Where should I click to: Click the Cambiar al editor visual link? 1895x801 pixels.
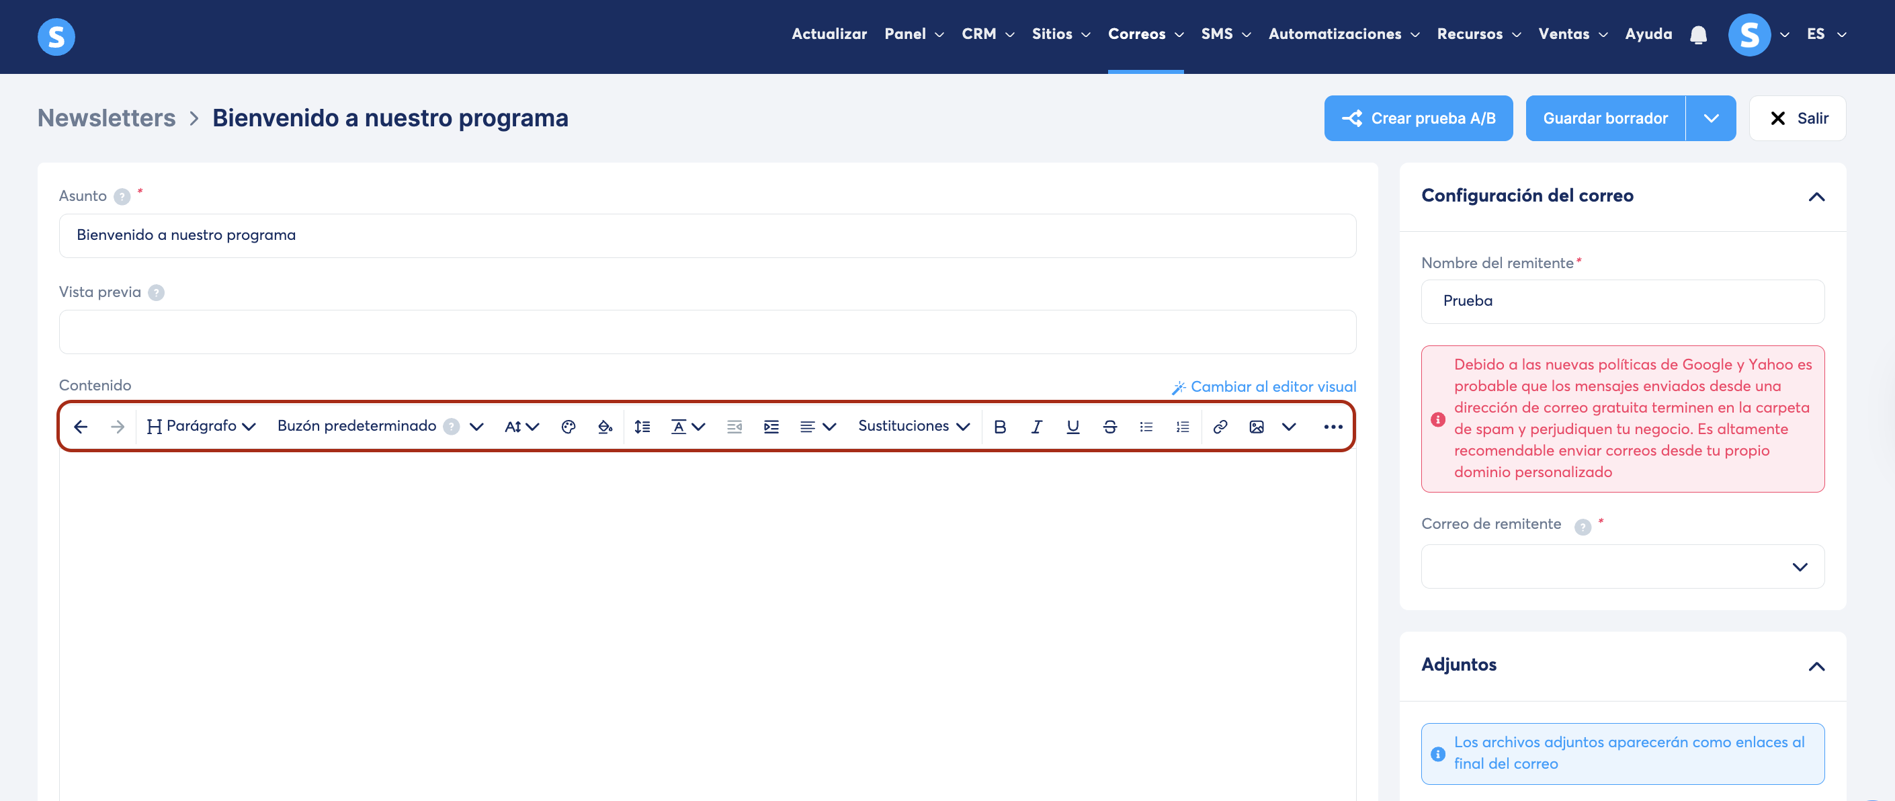point(1264,387)
